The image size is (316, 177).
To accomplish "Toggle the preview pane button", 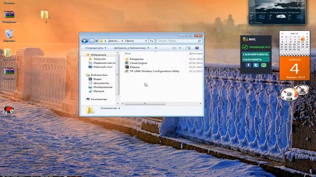I will click(188, 48).
